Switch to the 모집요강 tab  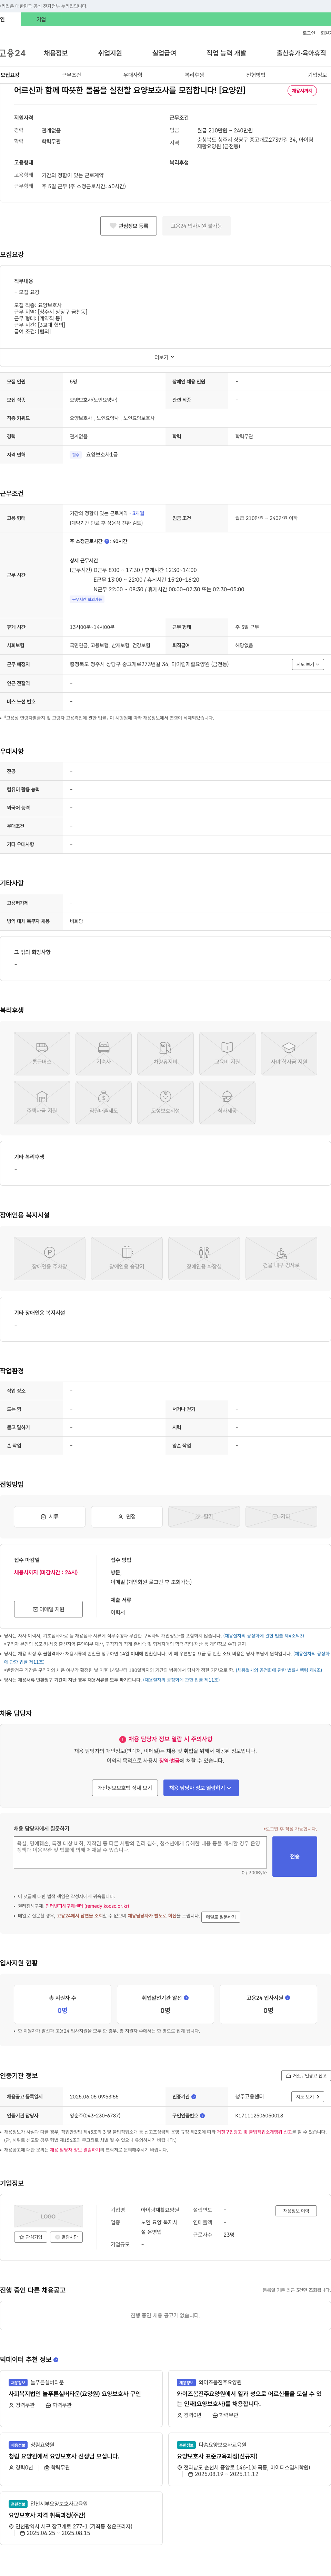tap(10, 75)
